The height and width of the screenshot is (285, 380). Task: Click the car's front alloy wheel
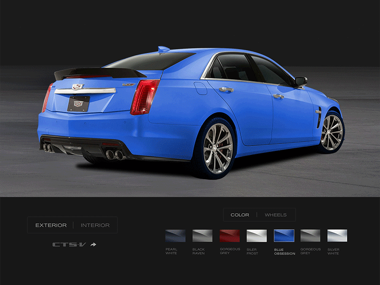tap(331, 132)
